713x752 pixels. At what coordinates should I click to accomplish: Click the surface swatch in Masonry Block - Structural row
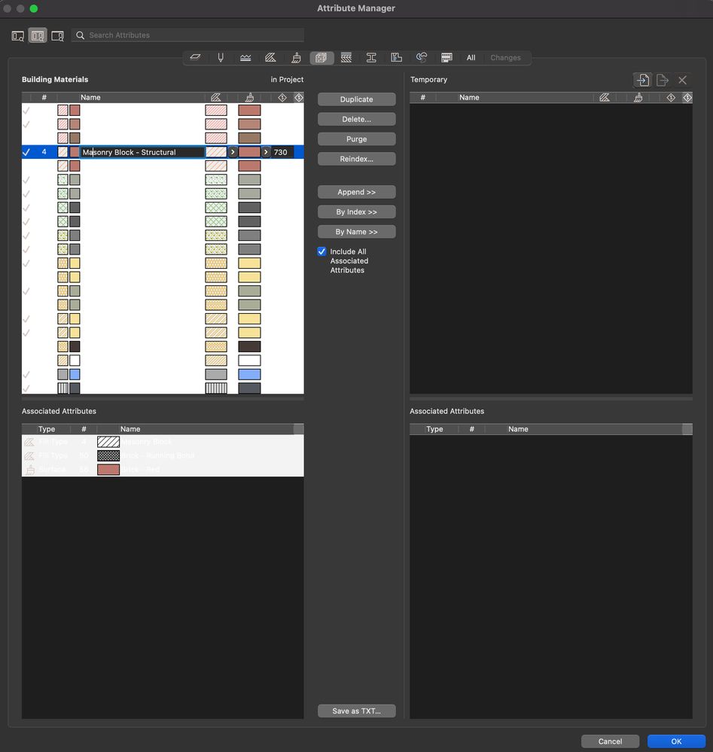tap(249, 152)
